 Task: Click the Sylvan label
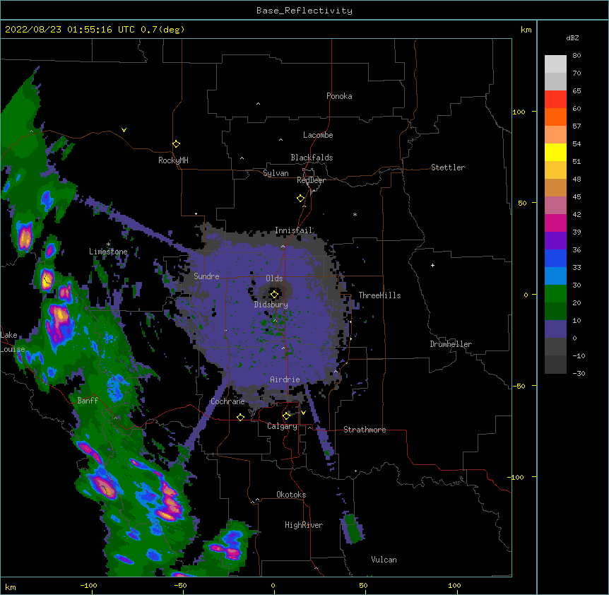[276, 173]
